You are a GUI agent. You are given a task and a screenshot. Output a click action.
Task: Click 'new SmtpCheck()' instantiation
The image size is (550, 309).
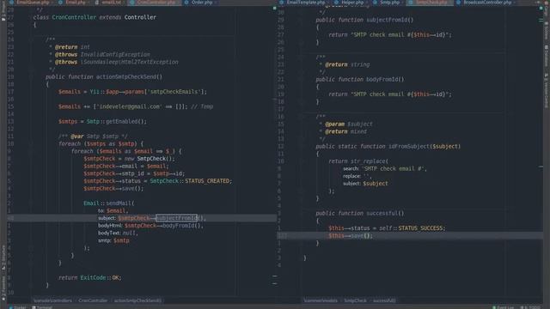pos(150,158)
